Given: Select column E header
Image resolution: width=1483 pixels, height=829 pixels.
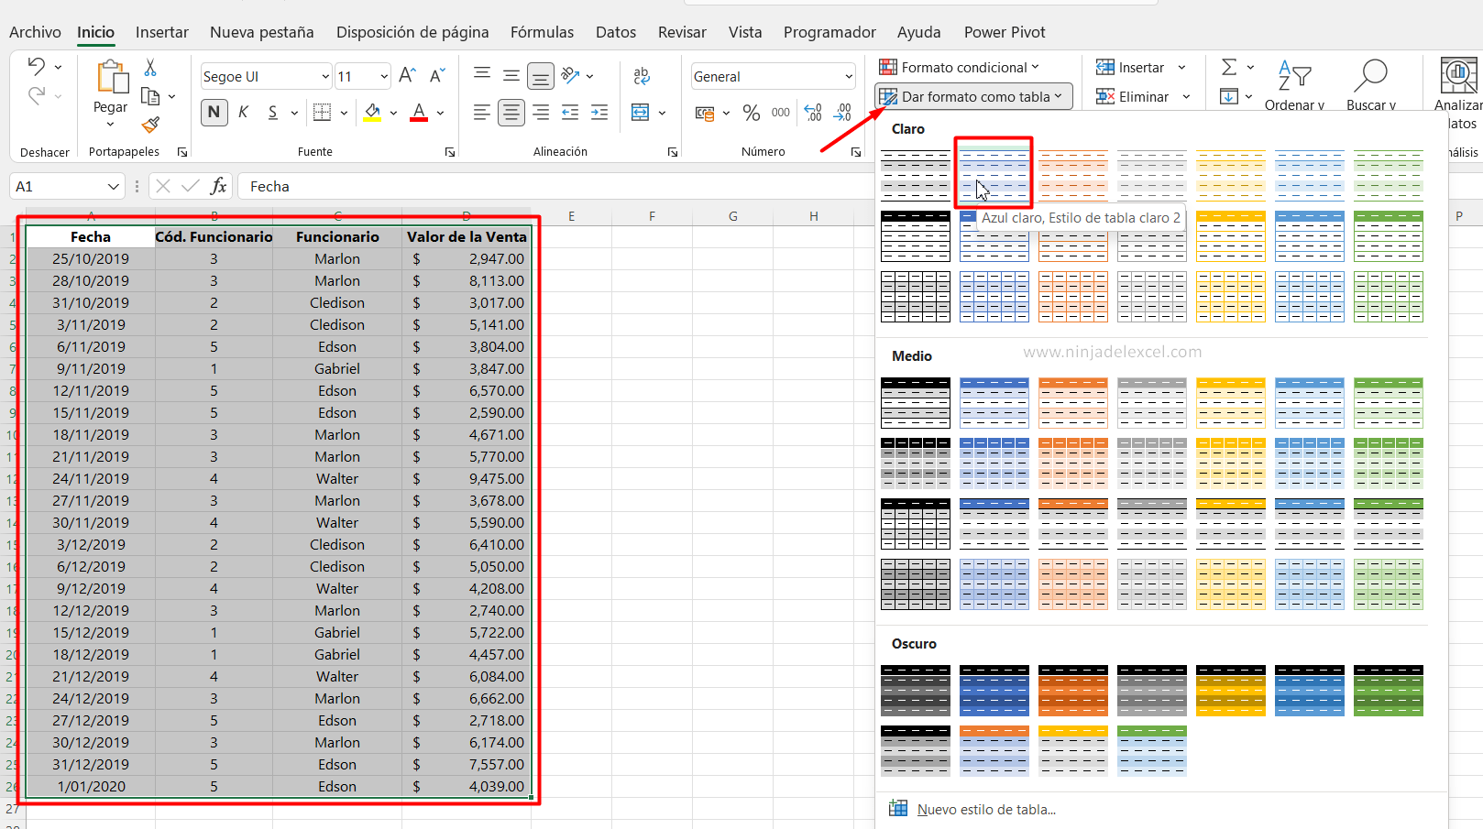Looking at the screenshot, I should pyautogui.click(x=571, y=216).
